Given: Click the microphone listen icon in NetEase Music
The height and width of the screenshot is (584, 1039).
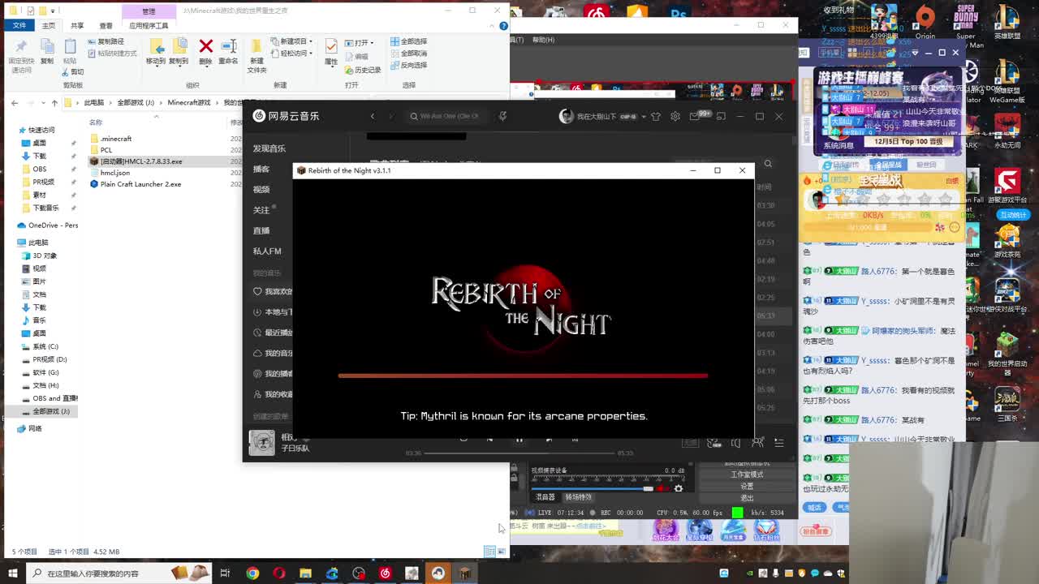Looking at the screenshot, I should [502, 116].
